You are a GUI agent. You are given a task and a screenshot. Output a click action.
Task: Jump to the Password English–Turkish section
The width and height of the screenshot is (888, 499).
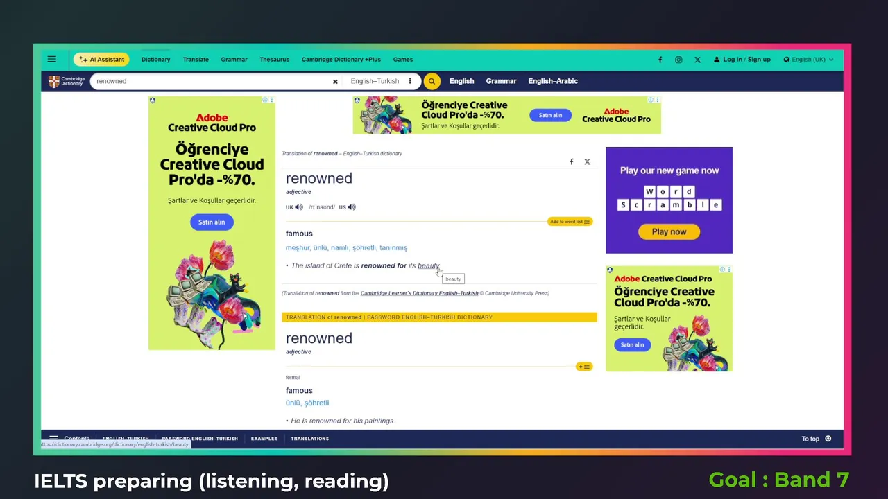point(200,439)
